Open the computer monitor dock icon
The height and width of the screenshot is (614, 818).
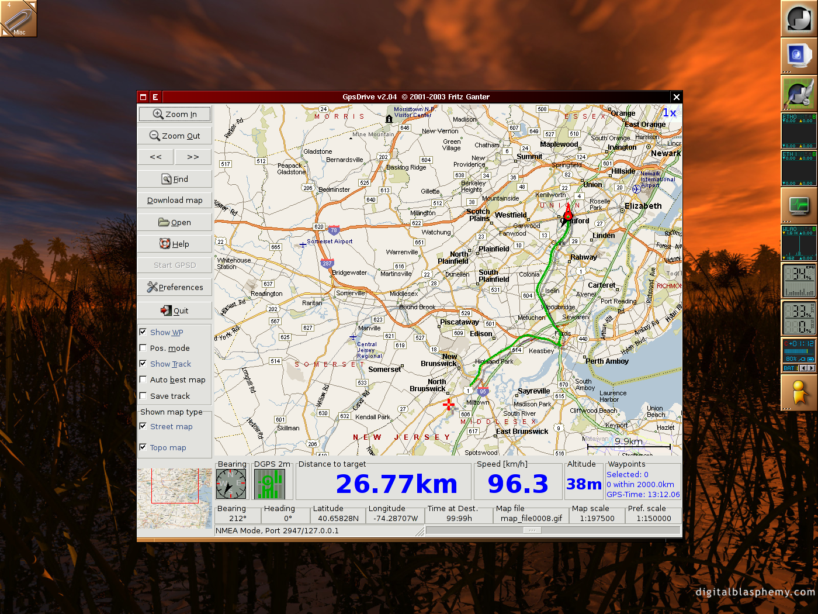pos(799,56)
